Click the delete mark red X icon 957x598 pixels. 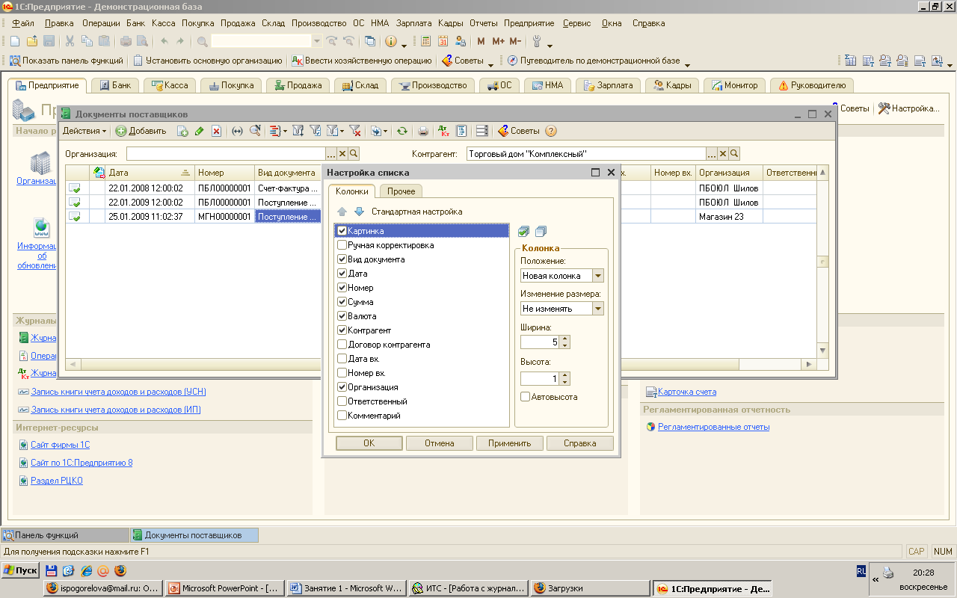(216, 131)
